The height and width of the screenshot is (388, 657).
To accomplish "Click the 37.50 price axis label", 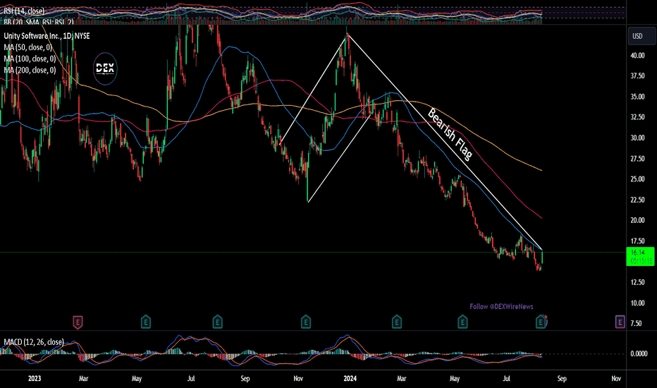I will pyautogui.click(x=637, y=76).
